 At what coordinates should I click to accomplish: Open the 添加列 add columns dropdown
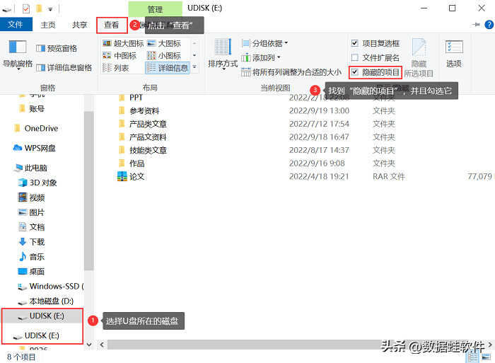[x=261, y=58]
